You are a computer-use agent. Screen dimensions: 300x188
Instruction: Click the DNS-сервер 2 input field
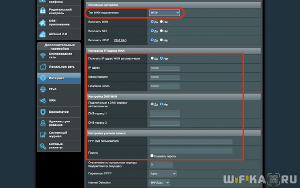pos(164,123)
